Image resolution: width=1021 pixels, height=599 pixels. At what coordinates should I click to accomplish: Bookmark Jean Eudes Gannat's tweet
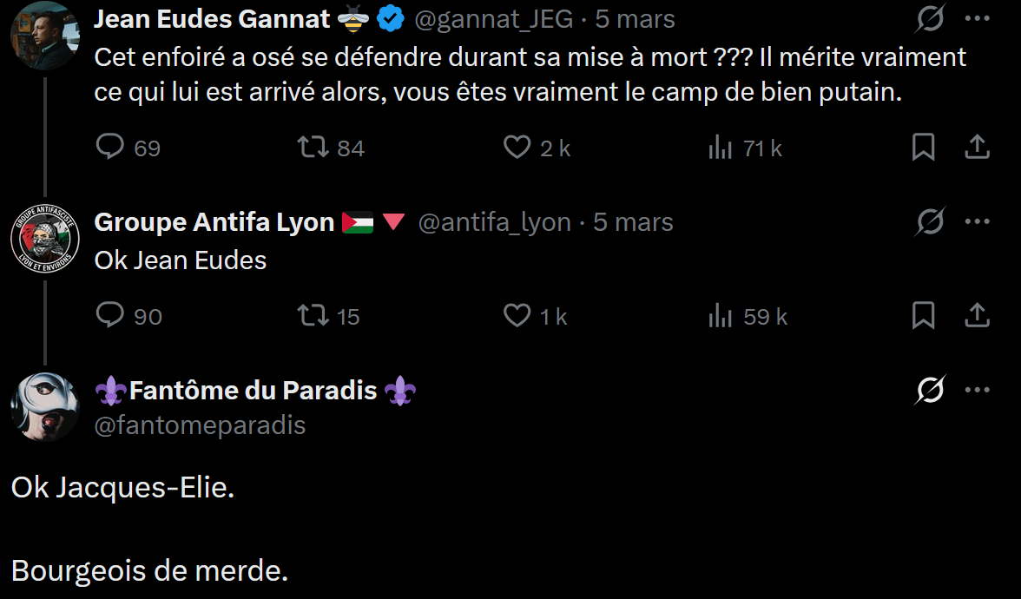tap(923, 148)
